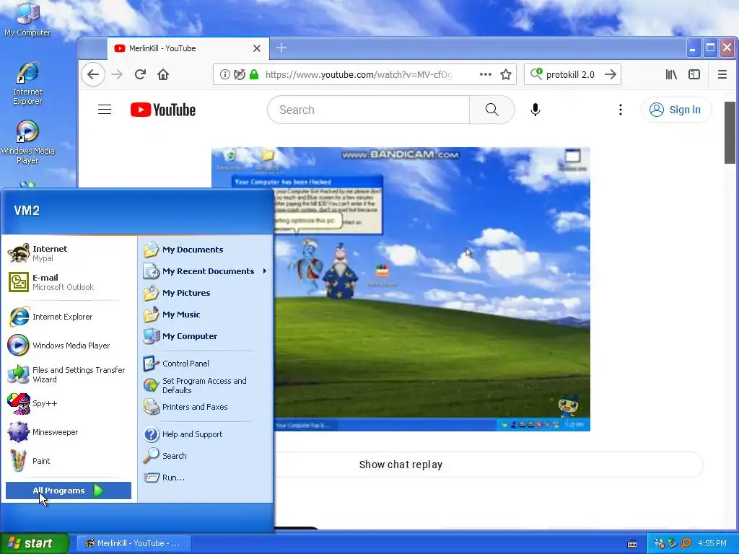Screen dimensions: 739x554
Task: Click system tray clock 4:55 PM
Action: [712, 543]
